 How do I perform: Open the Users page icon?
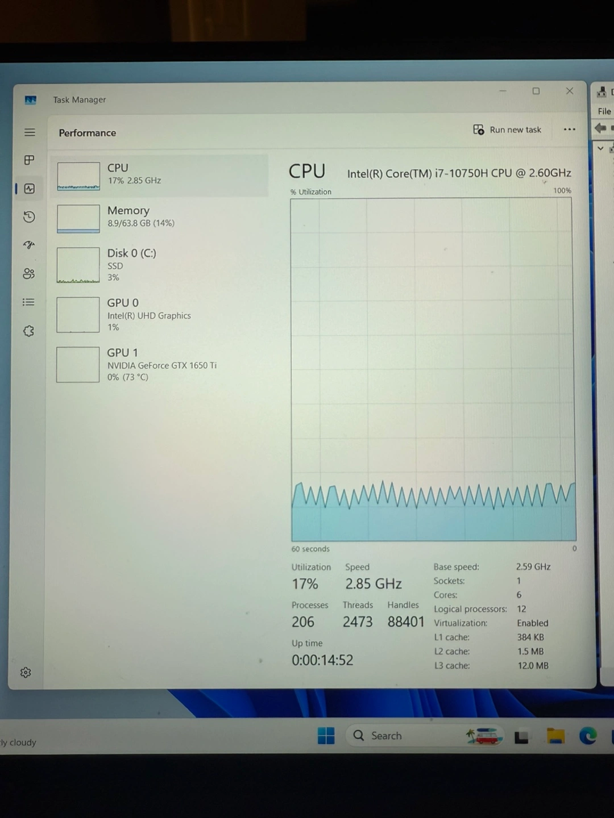tap(29, 274)
